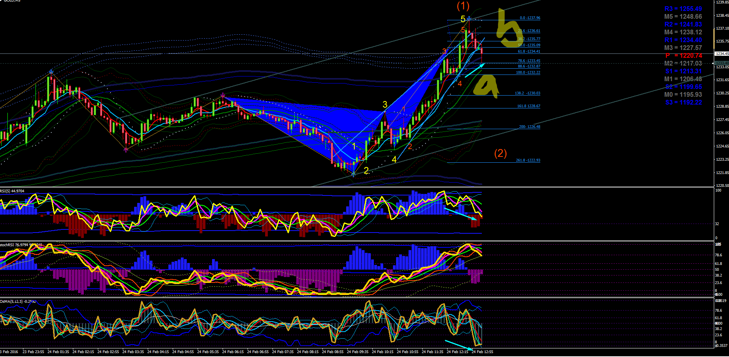Select price scale value 1226.05
This screenshot has height=357, width=729.
(722, 133)
